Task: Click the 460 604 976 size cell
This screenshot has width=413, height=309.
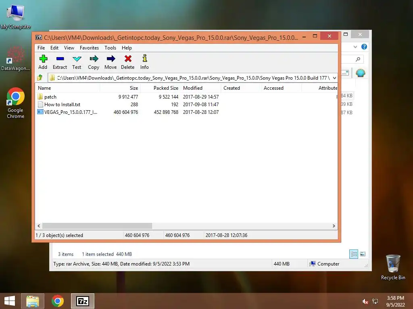Action: tap(126, 112)
